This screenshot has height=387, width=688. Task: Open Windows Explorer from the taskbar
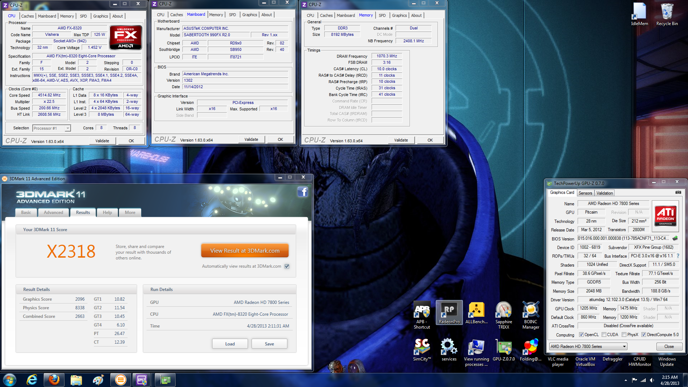click(x=76, y=380)
